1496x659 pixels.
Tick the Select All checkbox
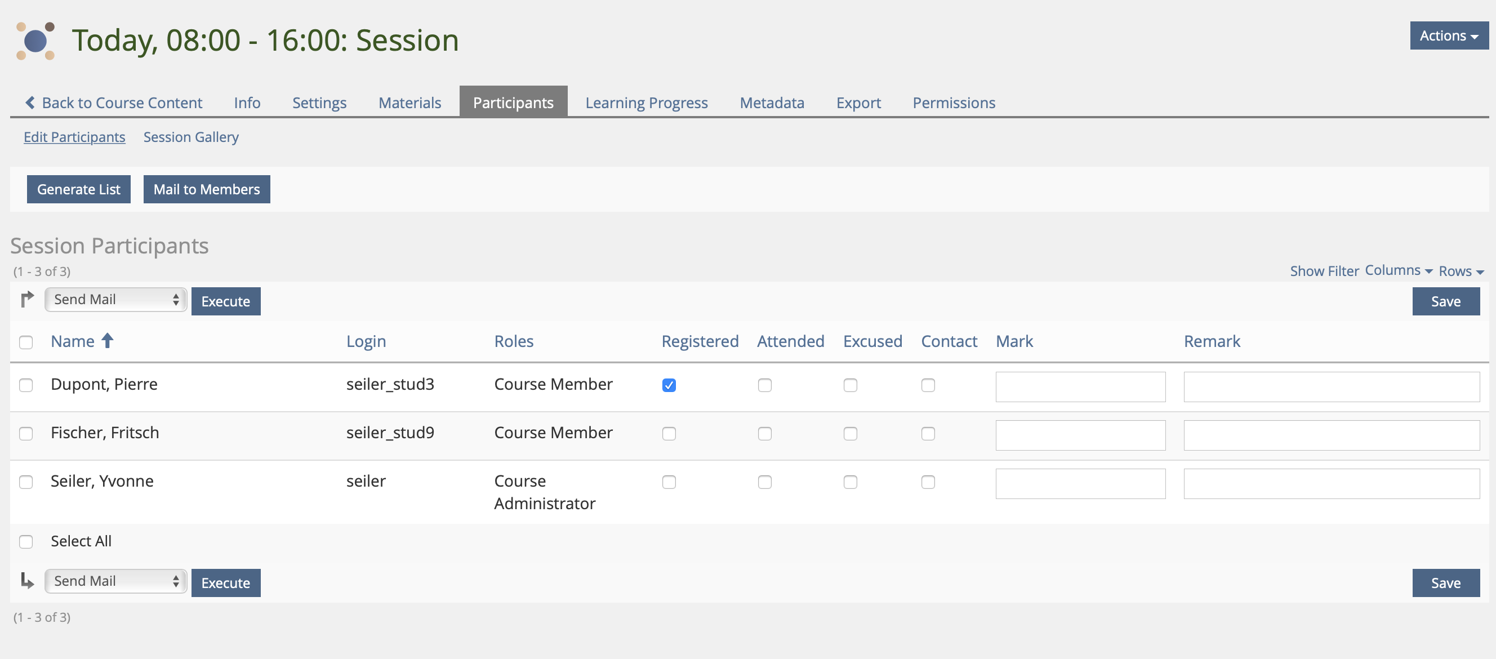(26, 541)
